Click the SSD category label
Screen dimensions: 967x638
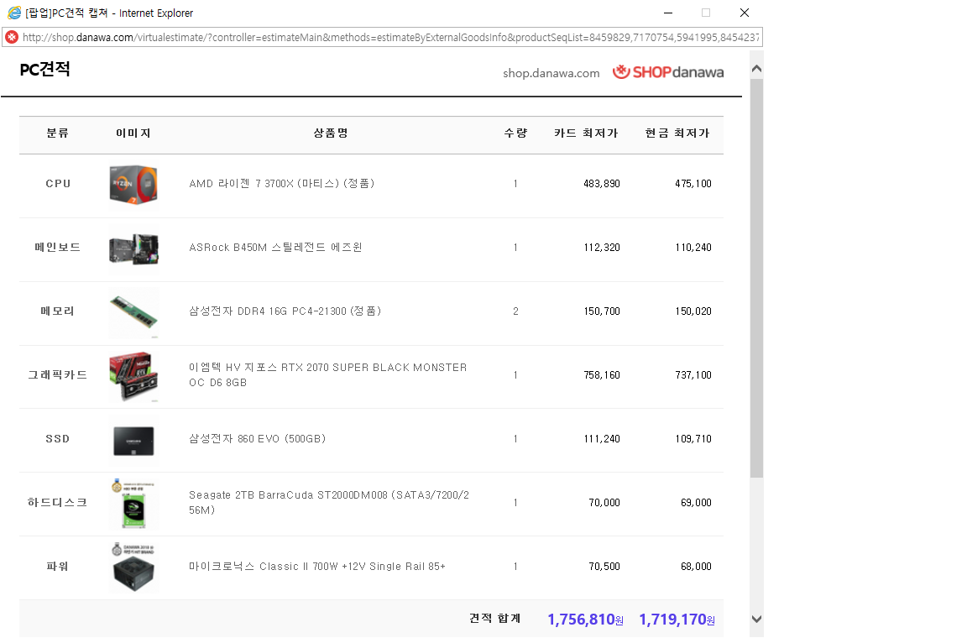[58, 439]
